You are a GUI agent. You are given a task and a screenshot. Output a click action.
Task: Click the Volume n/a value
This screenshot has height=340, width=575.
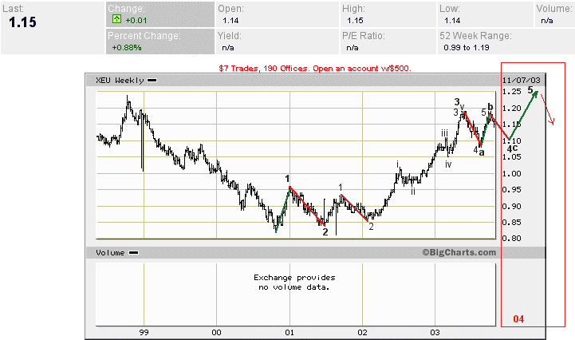coord(547,21)
